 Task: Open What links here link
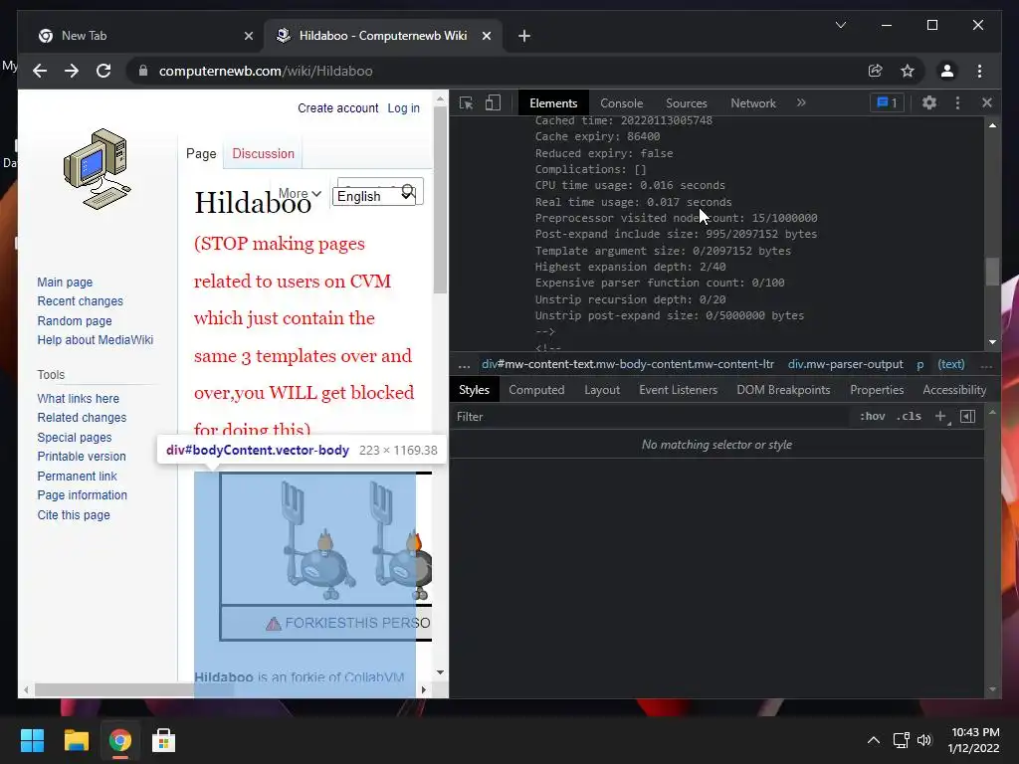78,398
